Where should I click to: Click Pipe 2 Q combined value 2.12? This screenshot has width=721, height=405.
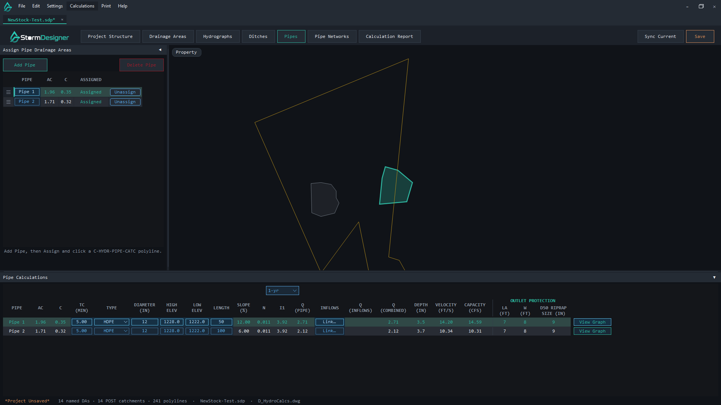(x=393, y=331)
